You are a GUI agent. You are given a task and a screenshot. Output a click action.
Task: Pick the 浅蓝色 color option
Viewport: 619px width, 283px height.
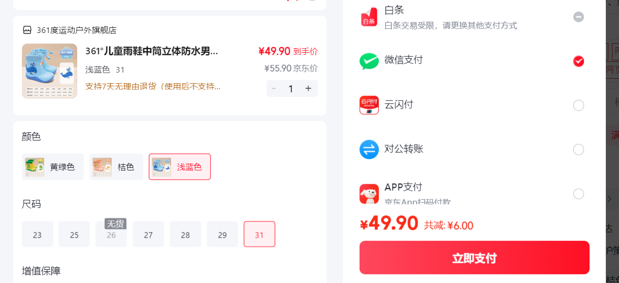180,167
